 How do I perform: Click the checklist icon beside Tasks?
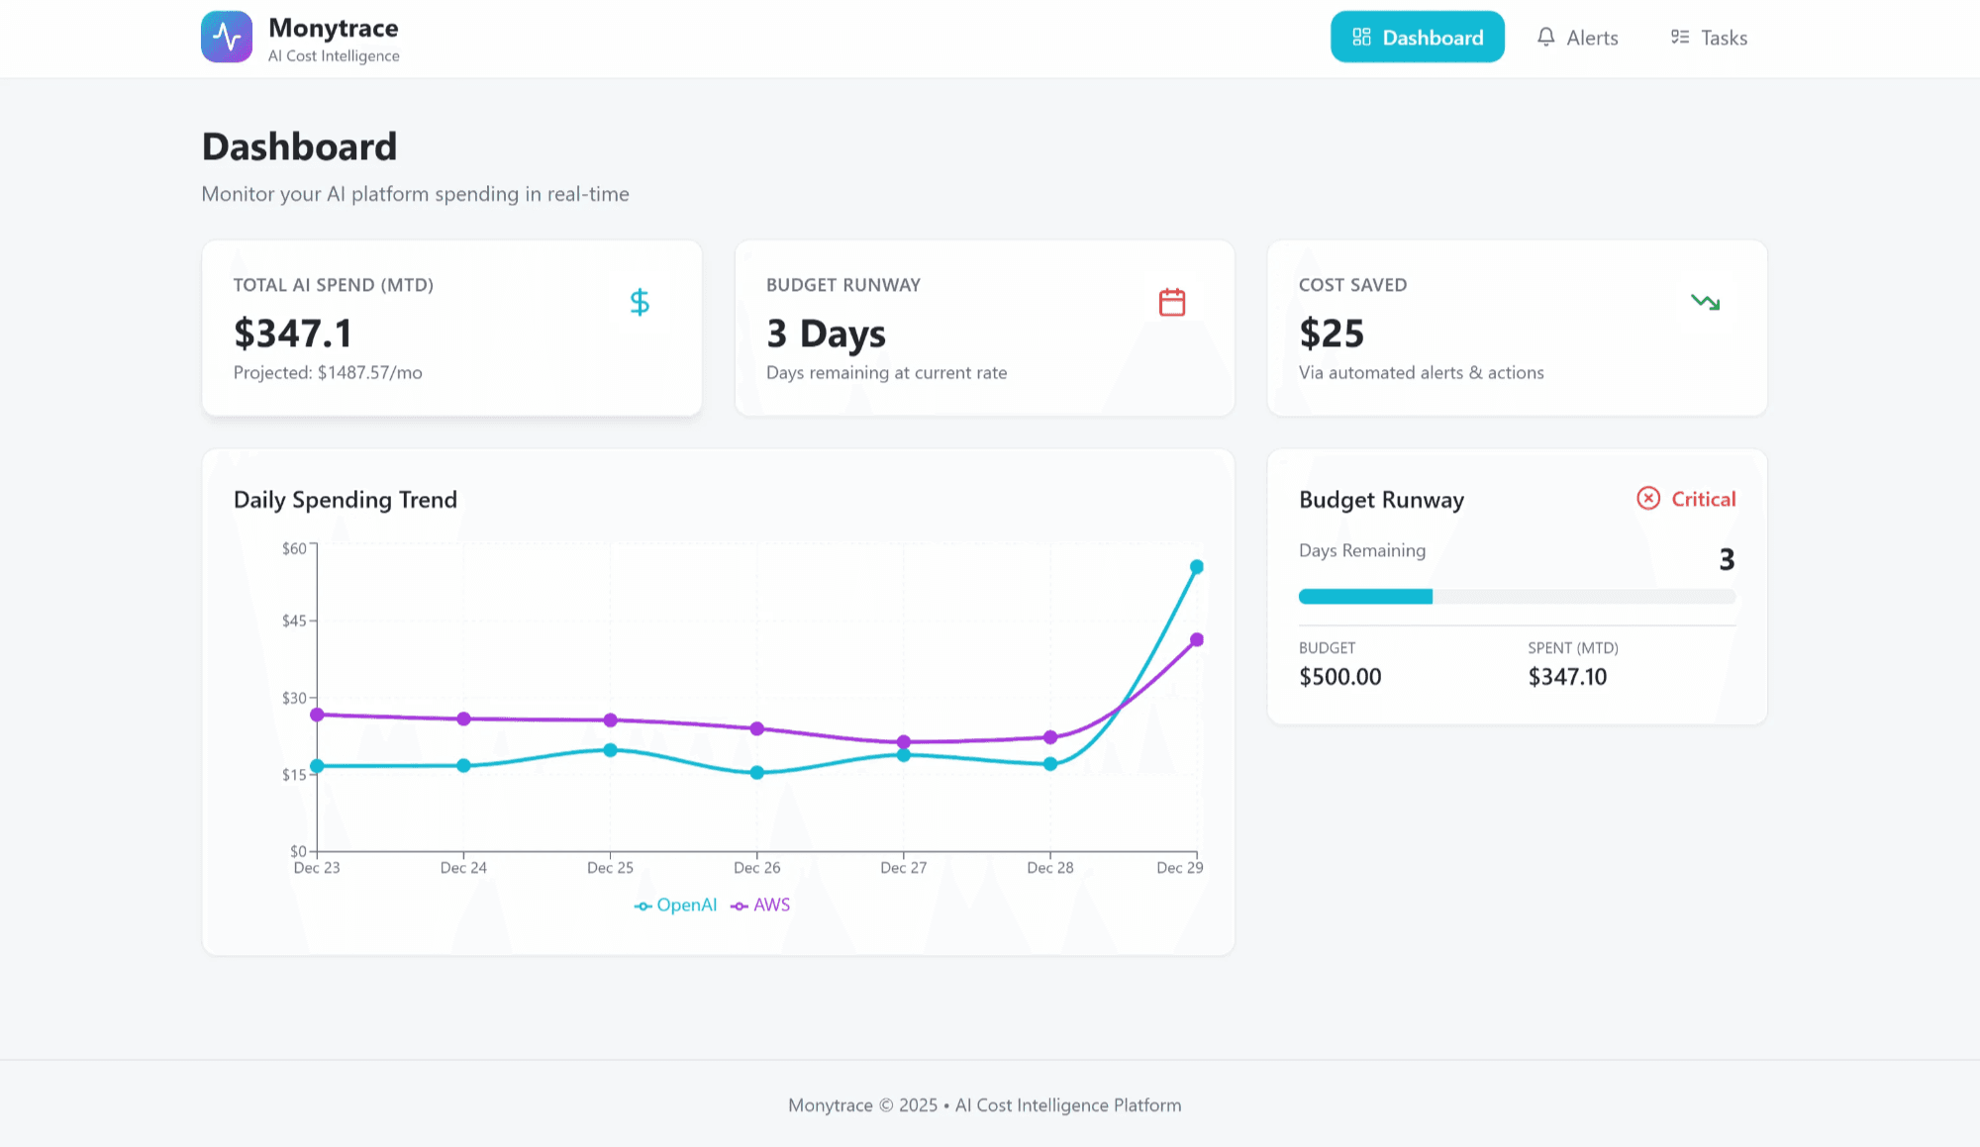click(1680, 38)
